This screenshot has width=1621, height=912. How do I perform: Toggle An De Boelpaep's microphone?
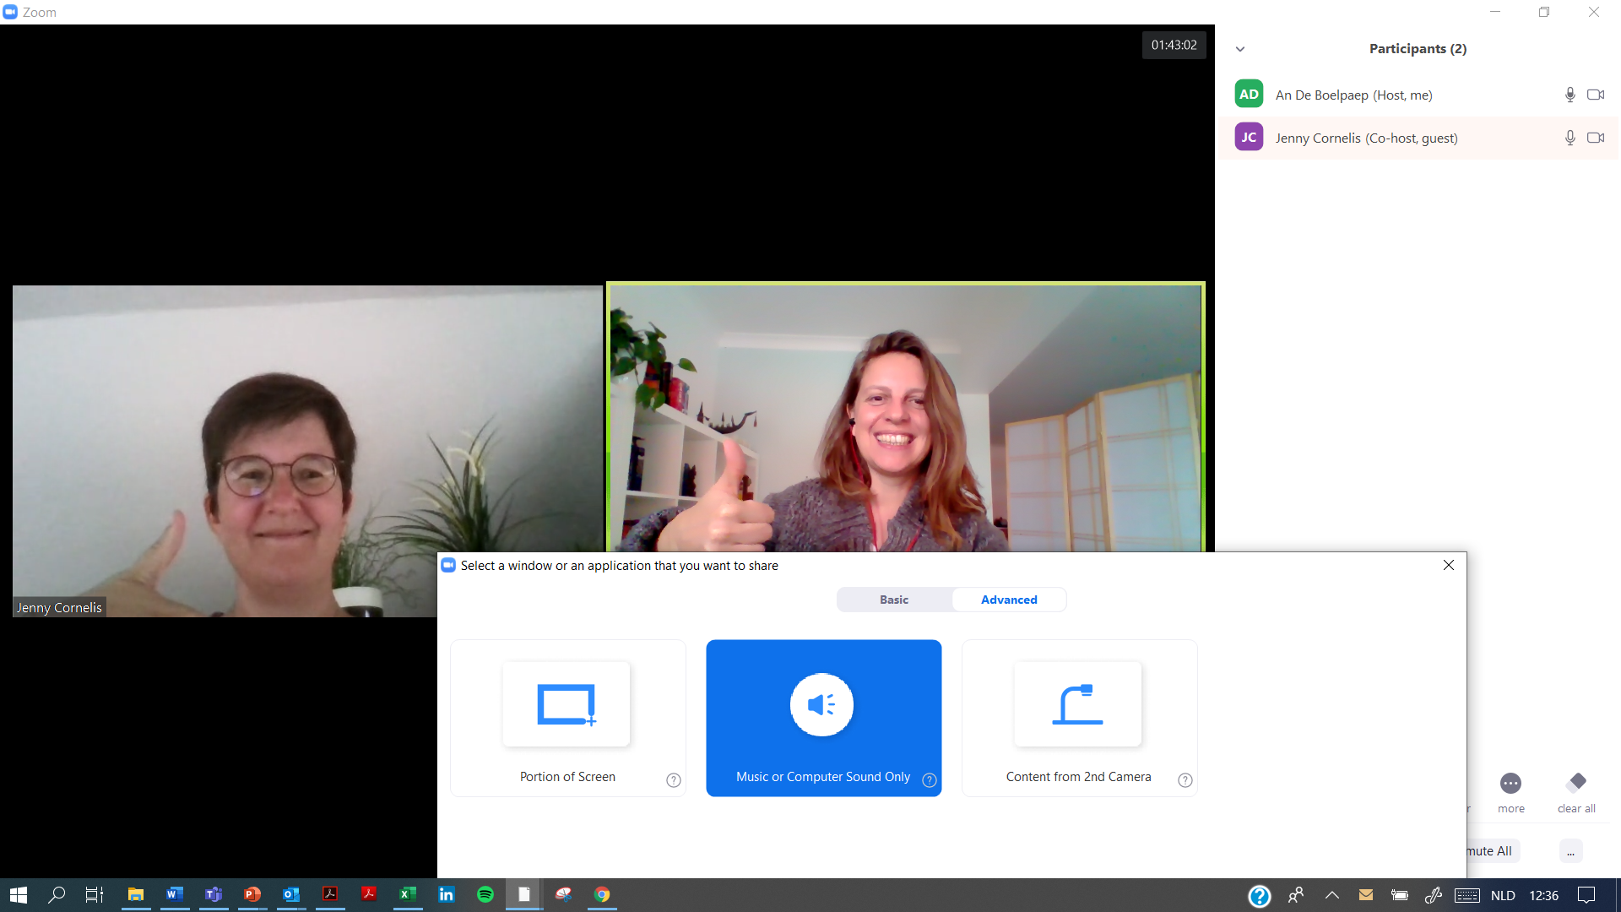point(1569,95)
